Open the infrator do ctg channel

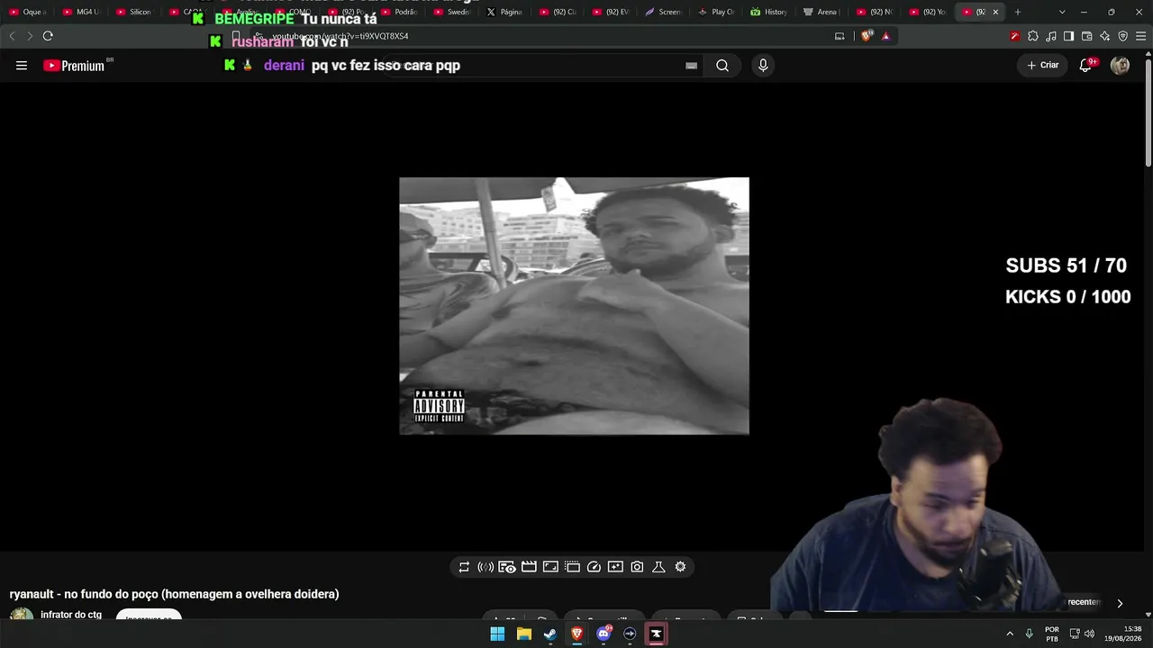[x=71, y=615]
